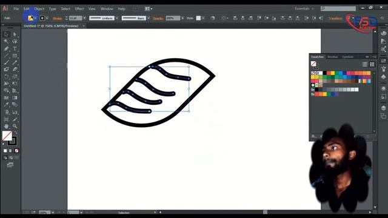Screen dimensions: 388x218
Task: Open the Layers panel from right dock
Action: (383, 108)
